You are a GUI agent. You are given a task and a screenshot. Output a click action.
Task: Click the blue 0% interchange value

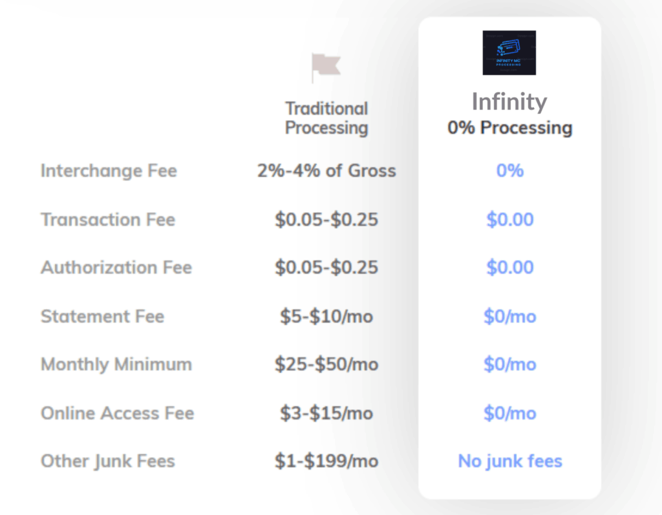[509, 171]
